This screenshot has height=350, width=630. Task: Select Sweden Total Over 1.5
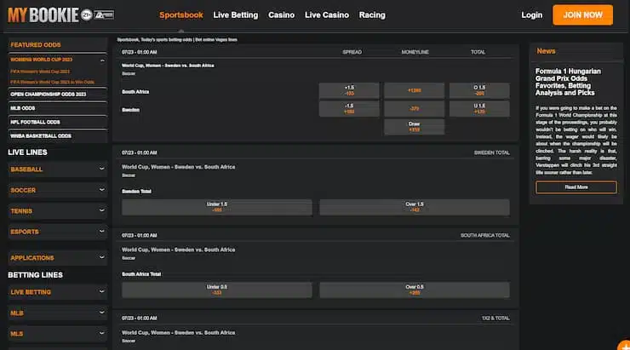[415, 207]
